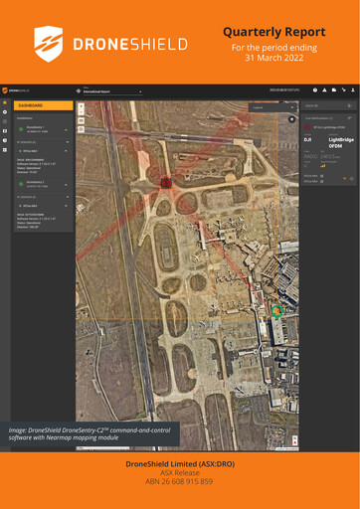Open the round clock icon in the left sidebar
This screenshot has height=509, width=360.
click(5, 140)
